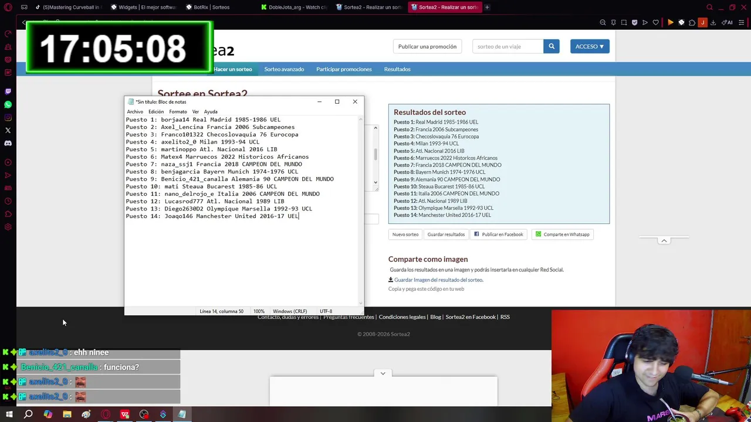This screenshot has width=751, height=422.
Task: Open Twitch from the Opera sidebar
Action: coord(8,91)
